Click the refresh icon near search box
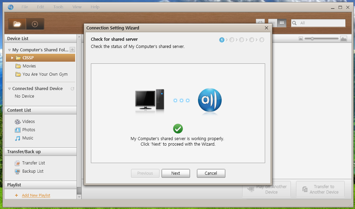Viewport: 355px width, 209px height. tap(260, 22)
